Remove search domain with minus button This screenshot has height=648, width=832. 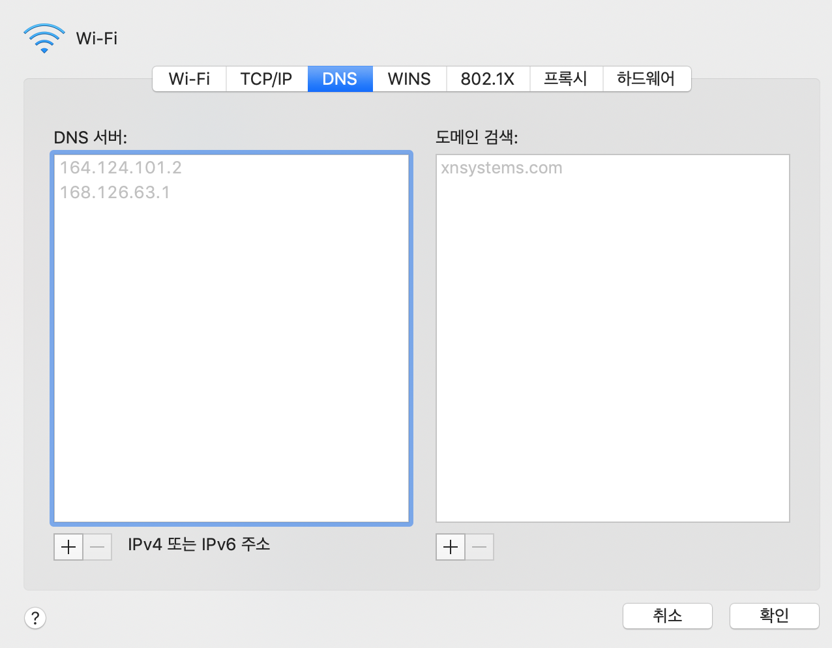pos(479,547)
